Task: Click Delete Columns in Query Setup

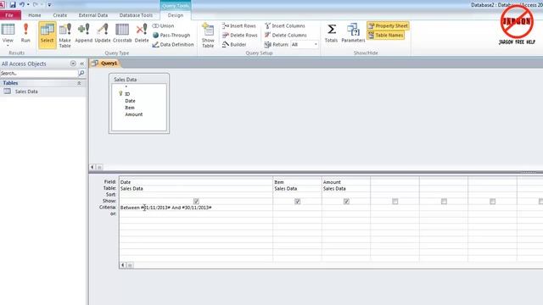Action: coord(286,36)
